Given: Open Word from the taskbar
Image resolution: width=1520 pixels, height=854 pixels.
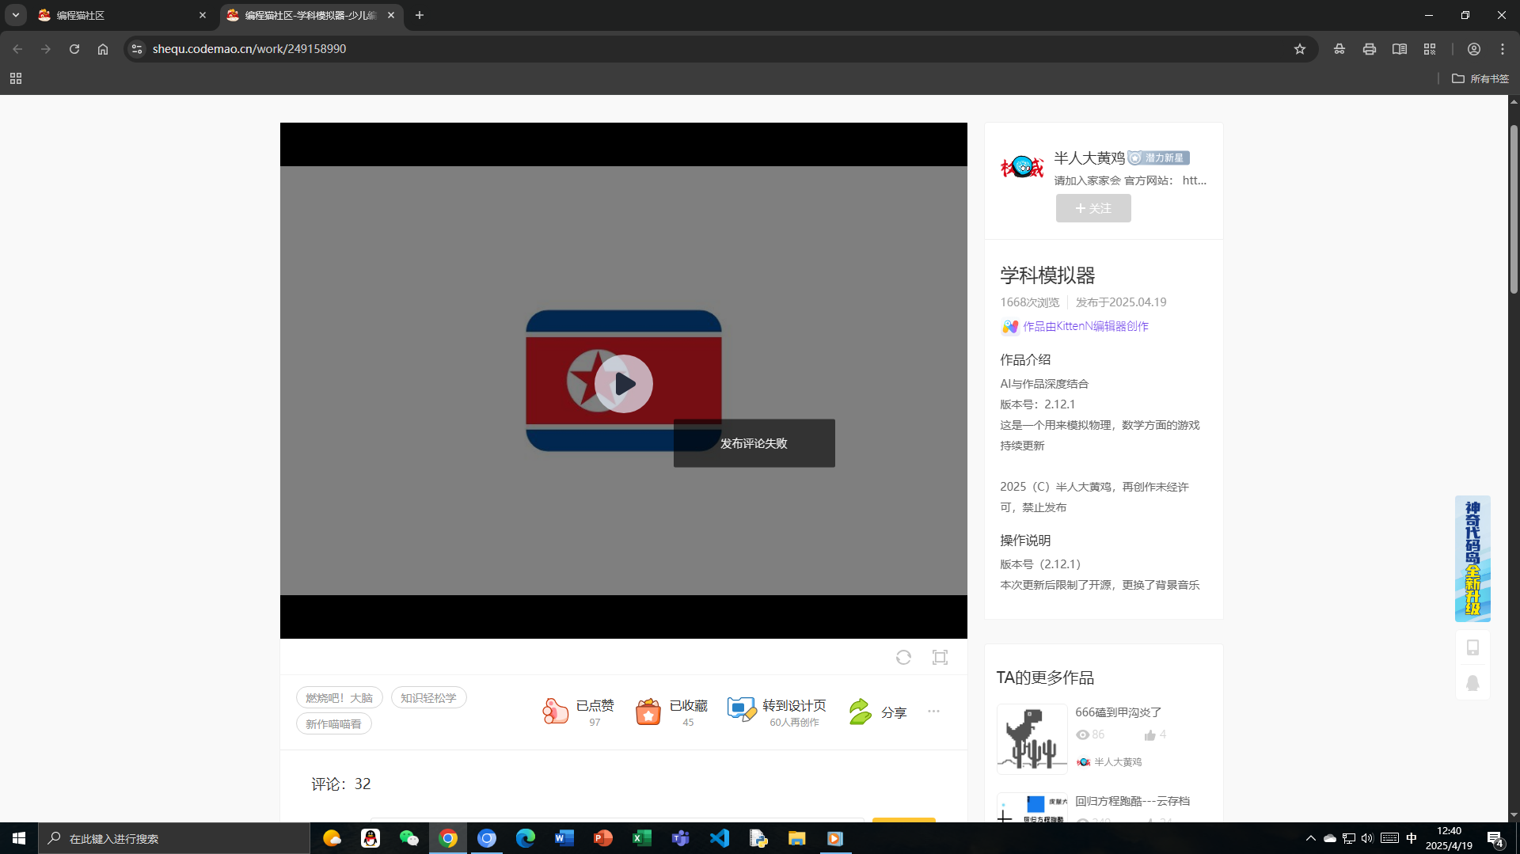Looking at the screenshot, I should point(564,838).
